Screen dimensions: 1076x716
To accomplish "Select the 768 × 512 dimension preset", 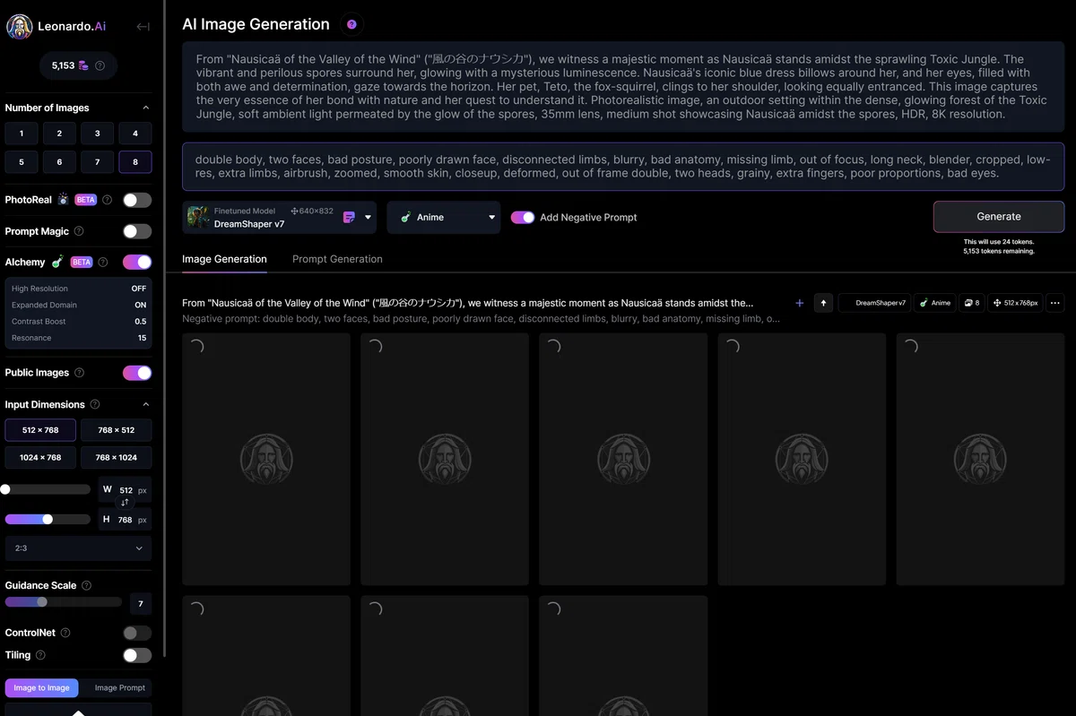I will pyautogui.click(x=117, y=430).
